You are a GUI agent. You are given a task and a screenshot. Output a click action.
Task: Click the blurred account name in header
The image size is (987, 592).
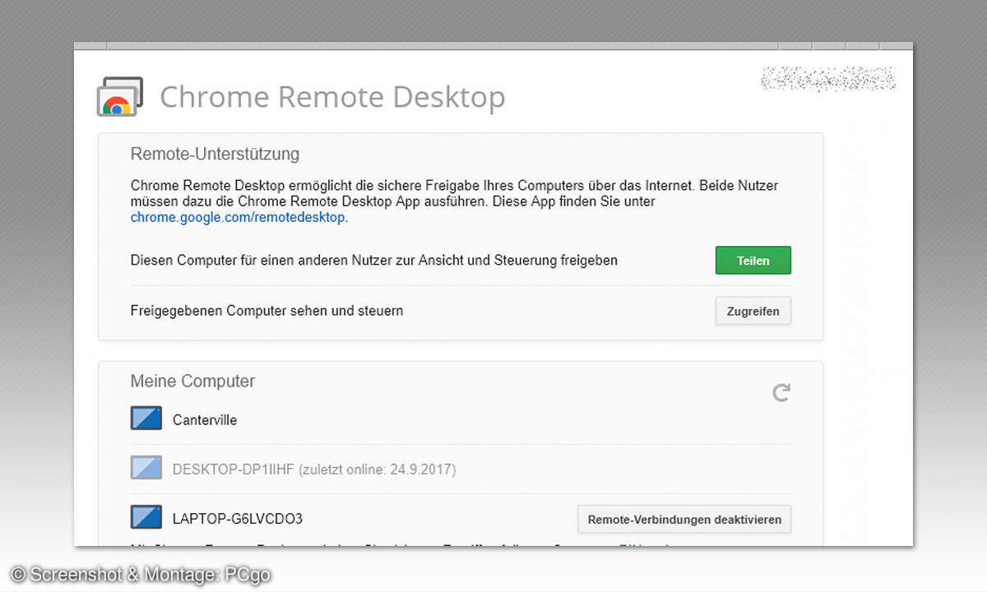pos(828,78)
